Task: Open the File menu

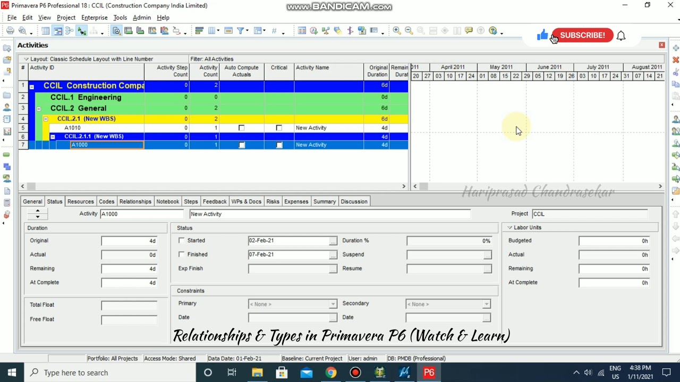Action: [12, 18]
